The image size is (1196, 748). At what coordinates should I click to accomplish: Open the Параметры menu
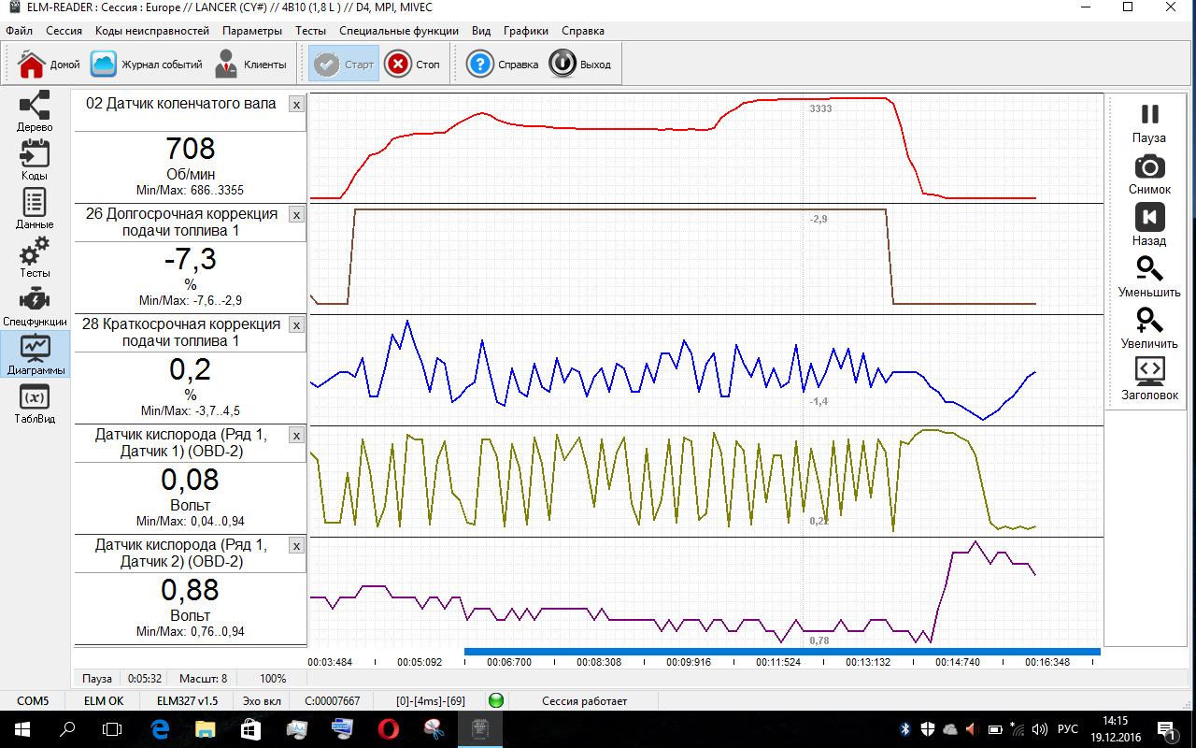tap(252, 31)
